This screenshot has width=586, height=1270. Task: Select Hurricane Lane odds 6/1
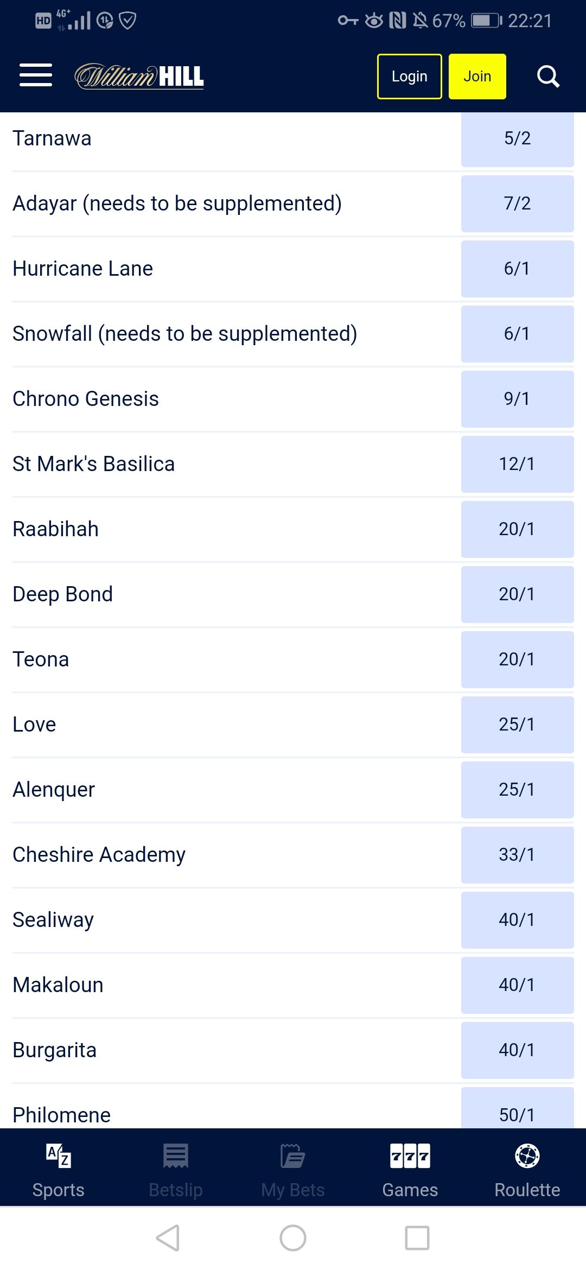click(517, 269)
